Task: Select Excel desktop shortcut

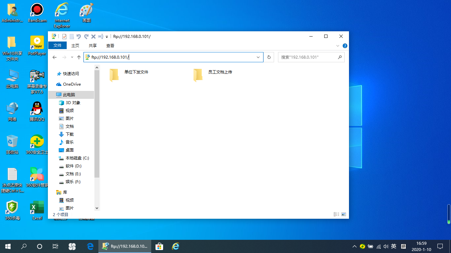Action: coord(37,211)
